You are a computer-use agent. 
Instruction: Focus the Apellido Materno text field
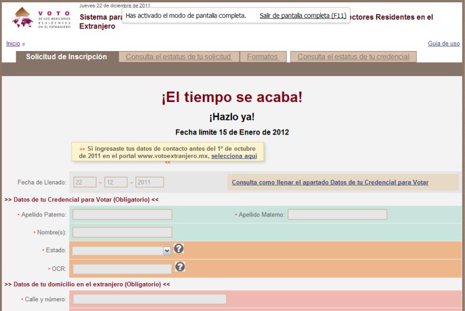pos(337,215)
